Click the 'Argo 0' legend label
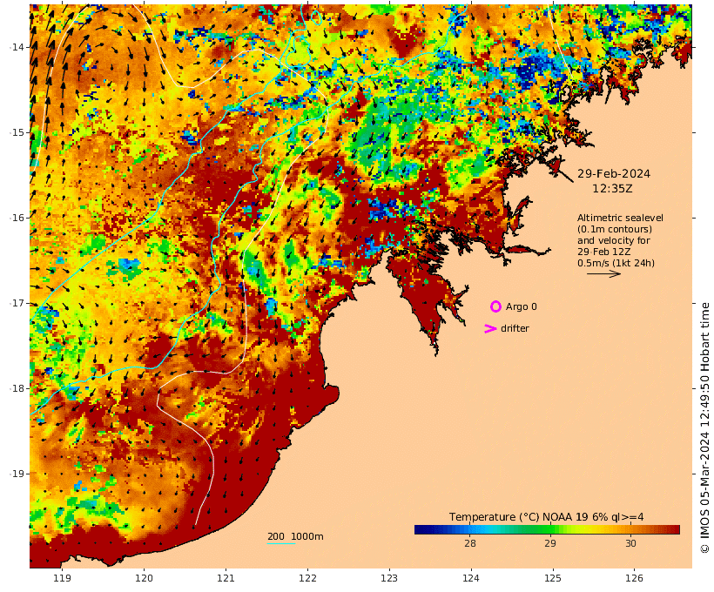The height and width of the screenshot is (592, 714). pyautogui.click(x=522, y=307)
